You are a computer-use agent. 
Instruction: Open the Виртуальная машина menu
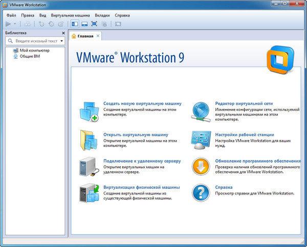point(70,15)
